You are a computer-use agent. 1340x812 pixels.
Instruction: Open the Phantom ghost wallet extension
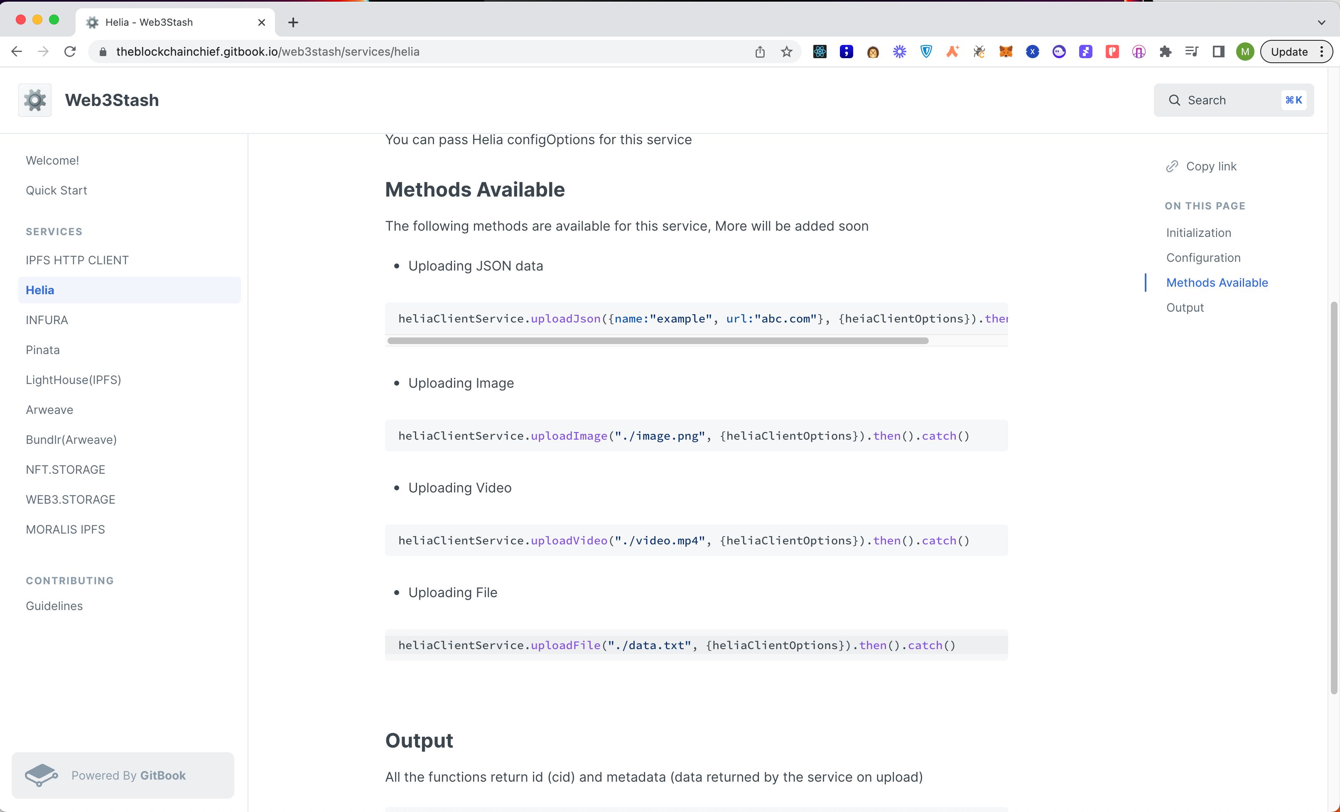(1059, 52)
